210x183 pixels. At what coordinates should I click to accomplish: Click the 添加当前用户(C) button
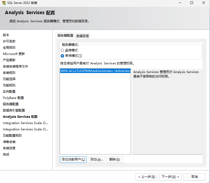pos(73,159)
